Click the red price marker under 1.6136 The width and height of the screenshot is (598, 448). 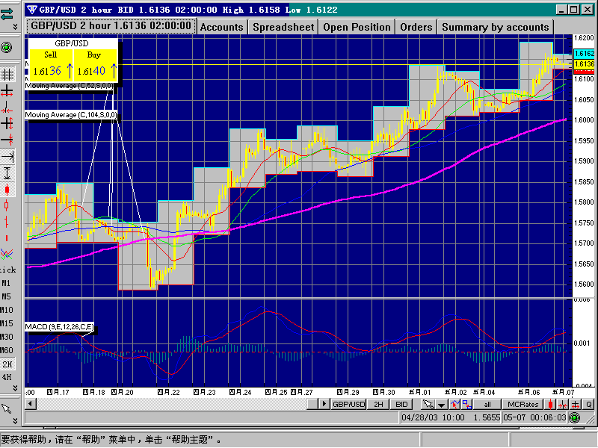coord(584,71)
